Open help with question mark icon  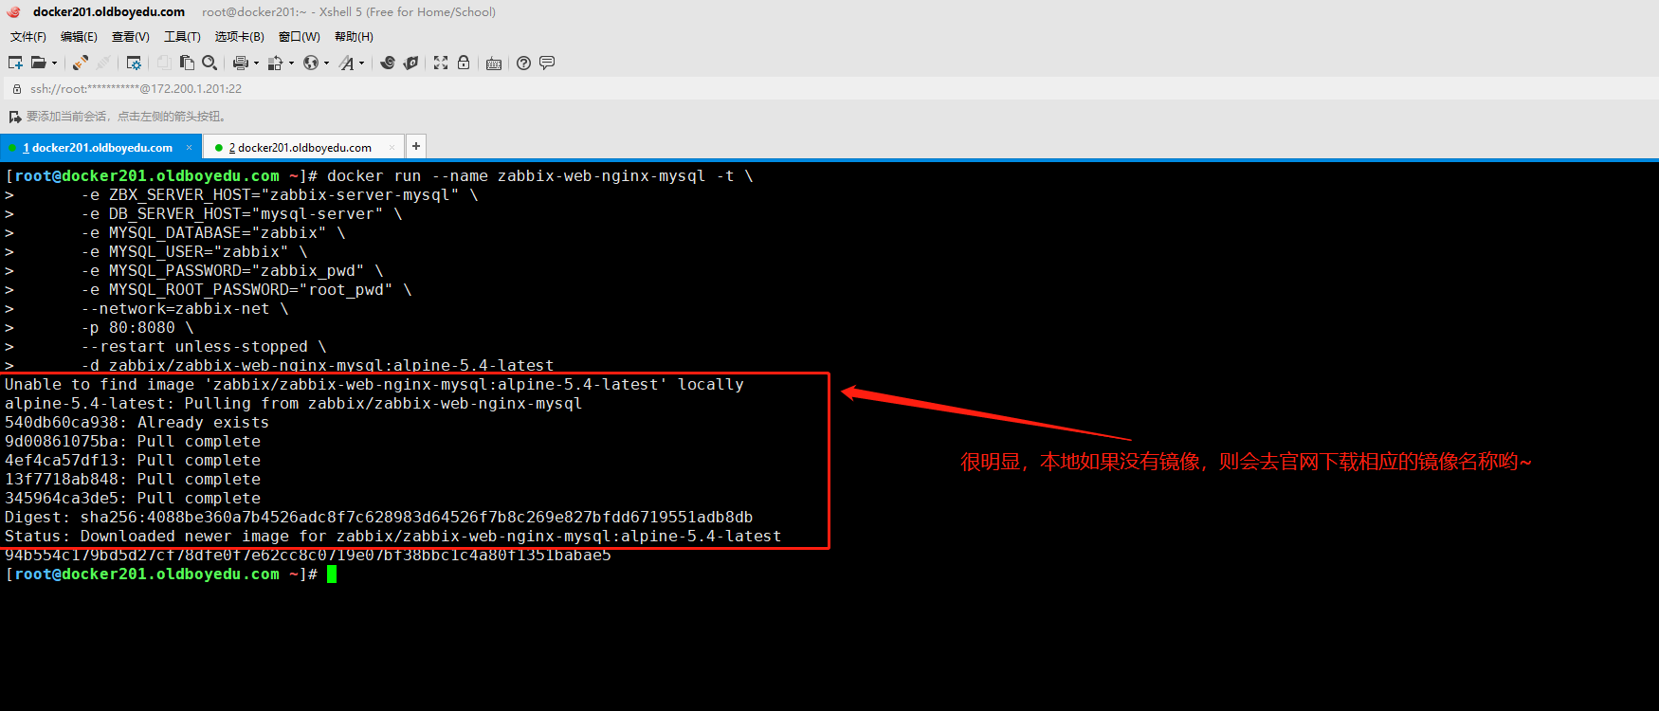point(523,63)
